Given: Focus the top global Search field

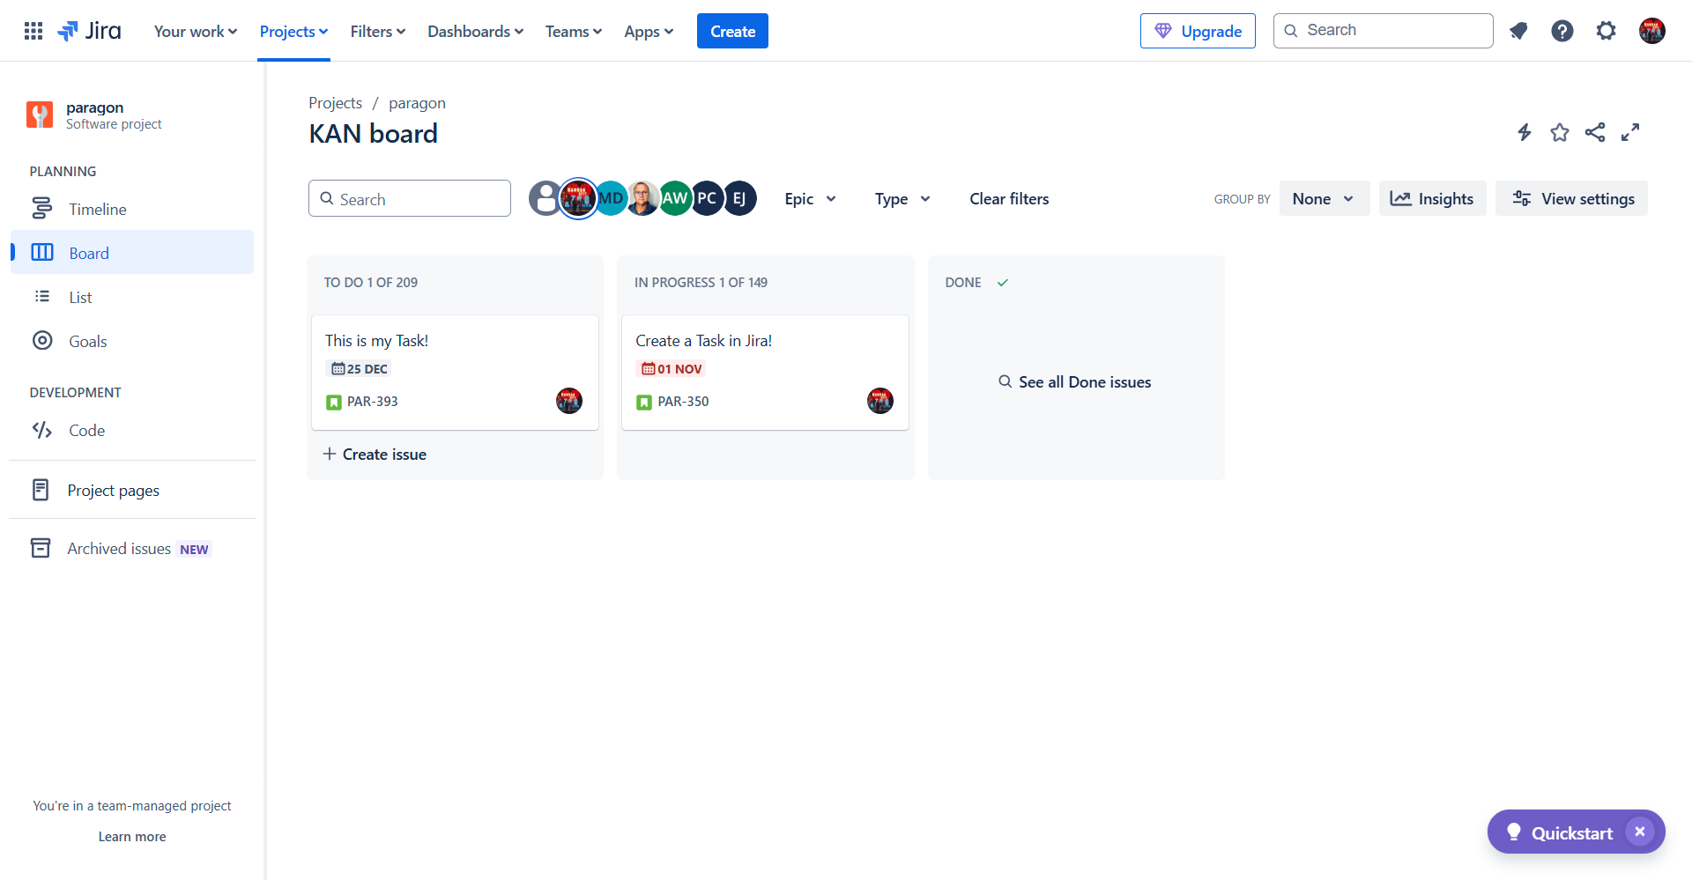Looking at the screenshot, I should 1384,31.
